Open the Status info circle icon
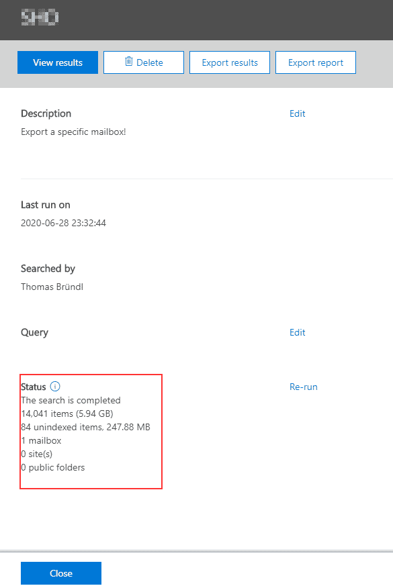This screenshot has width=393, height=588. point(55,386)
